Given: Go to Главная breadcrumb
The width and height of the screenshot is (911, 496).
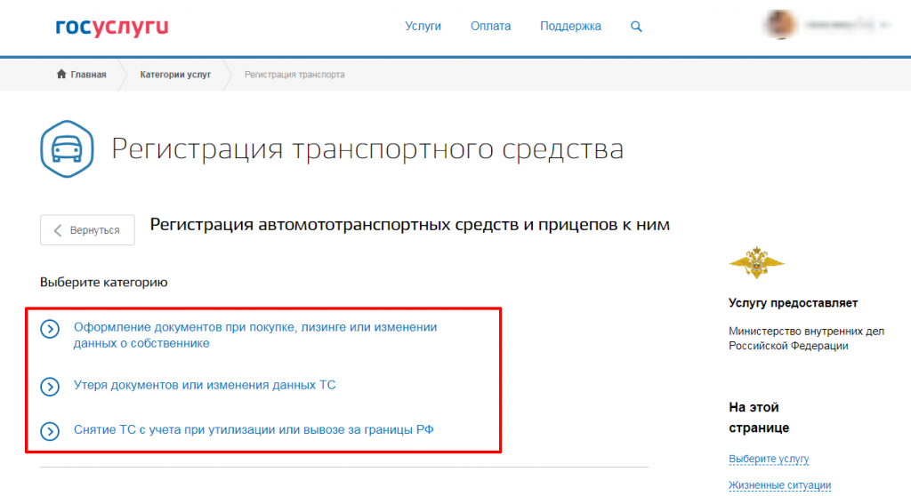Looking at the screenshot, I should pyautogui.click(x=88, y=75).
